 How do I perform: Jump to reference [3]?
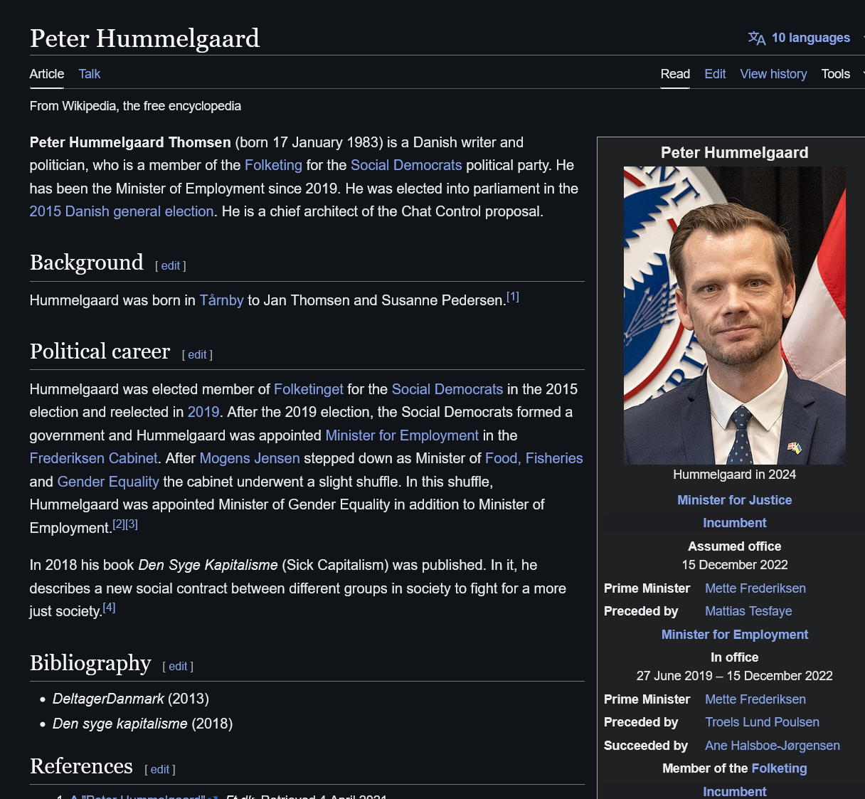tap(132, 524)
